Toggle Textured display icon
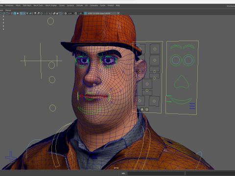 pyautogui.click(x=24, y=13)
